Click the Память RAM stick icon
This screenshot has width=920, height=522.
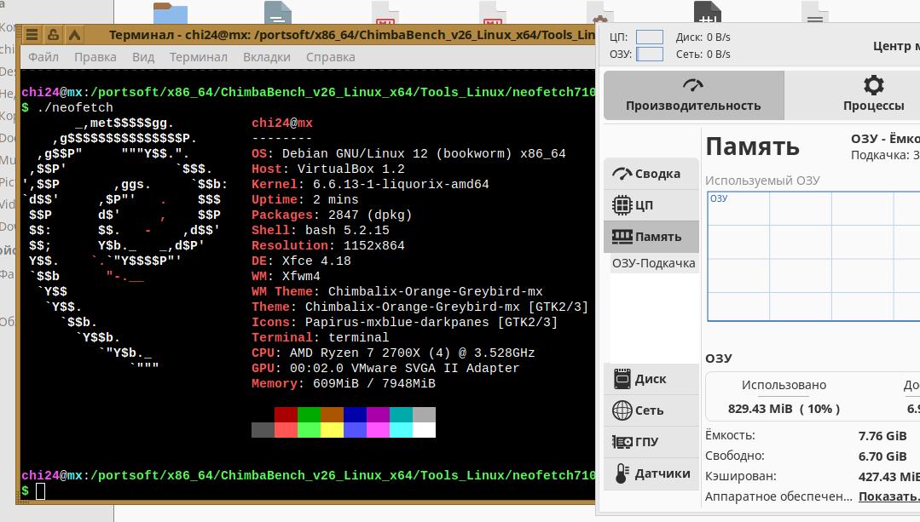(622, 237)
